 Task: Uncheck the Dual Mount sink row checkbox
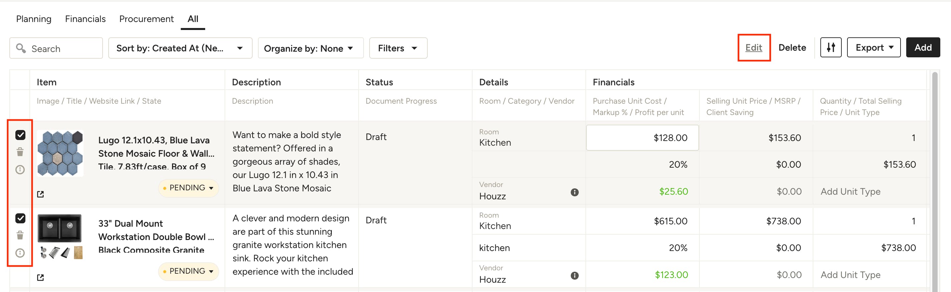click(x=20, y=218)
